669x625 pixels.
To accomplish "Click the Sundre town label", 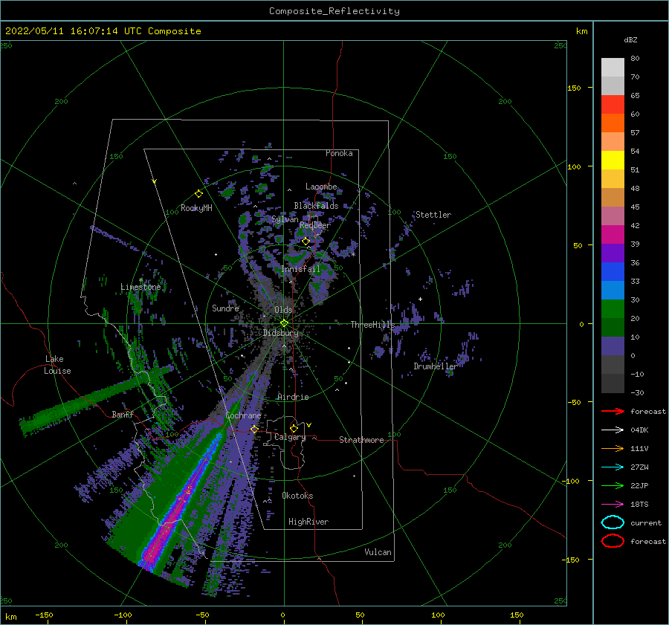I will (226, 308).
